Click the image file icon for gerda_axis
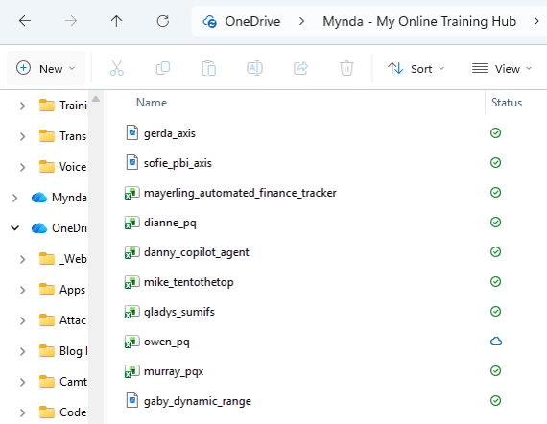 [x=131, y=132]
